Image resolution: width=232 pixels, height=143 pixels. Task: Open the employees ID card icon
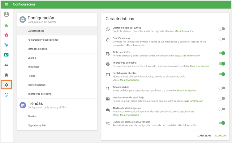[x=6, y=55]
